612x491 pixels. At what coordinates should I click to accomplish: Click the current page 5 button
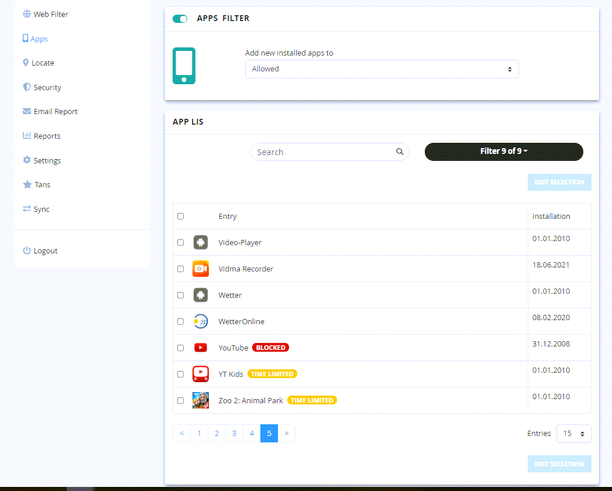click(269, 433)
